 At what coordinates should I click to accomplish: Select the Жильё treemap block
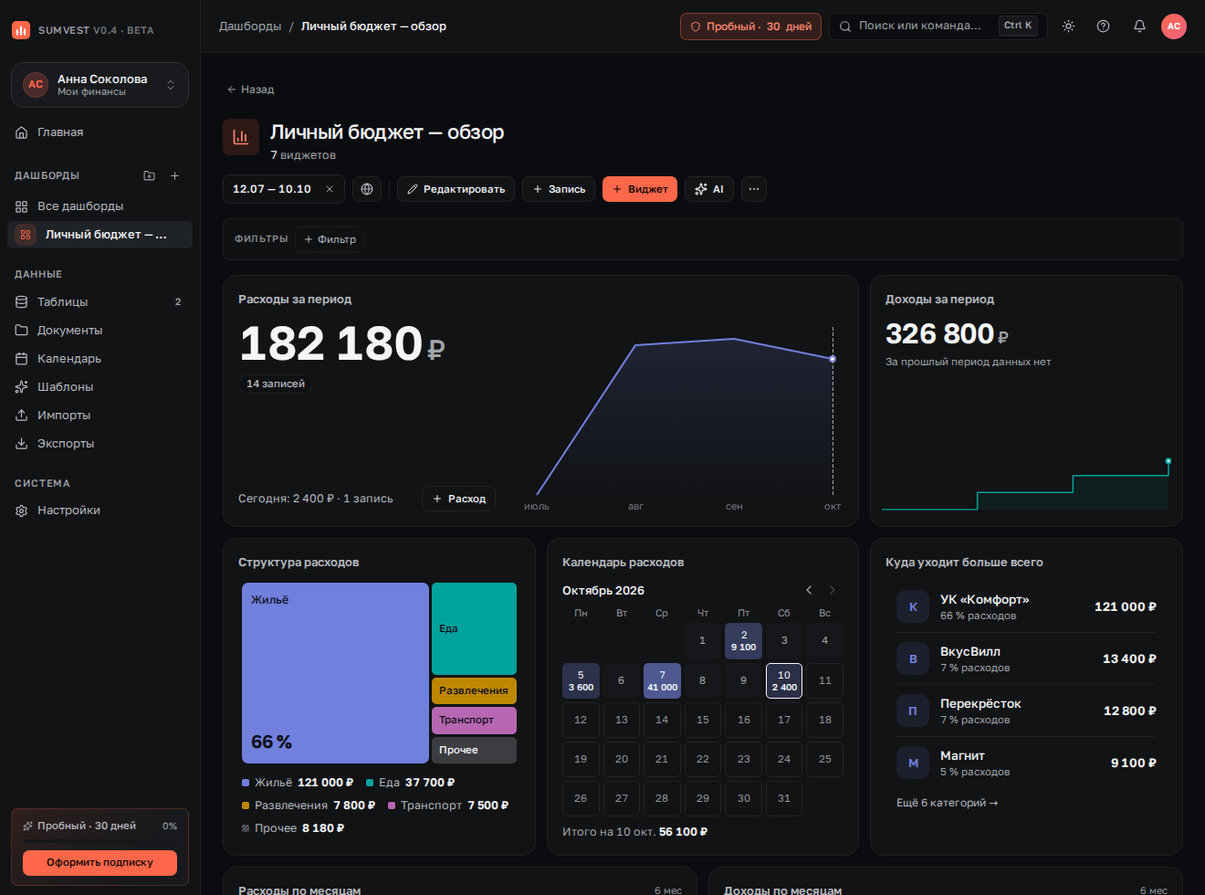tap(335, 673)
